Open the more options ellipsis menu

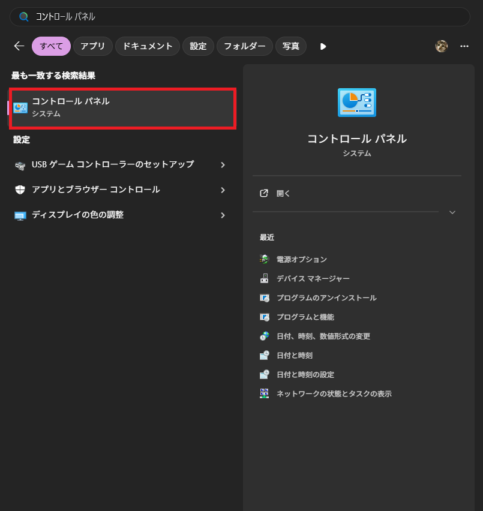tap(464, 46)
